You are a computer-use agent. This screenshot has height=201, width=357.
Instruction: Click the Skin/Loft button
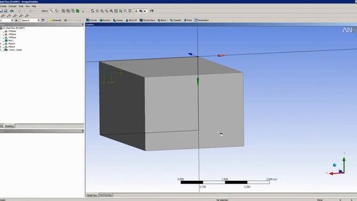(132, 20)
